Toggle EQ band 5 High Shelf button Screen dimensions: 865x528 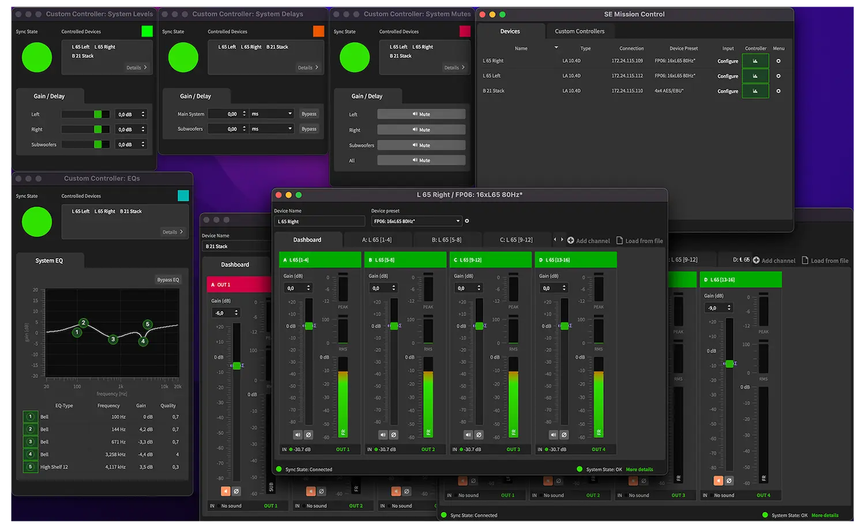tap(31, 467)
